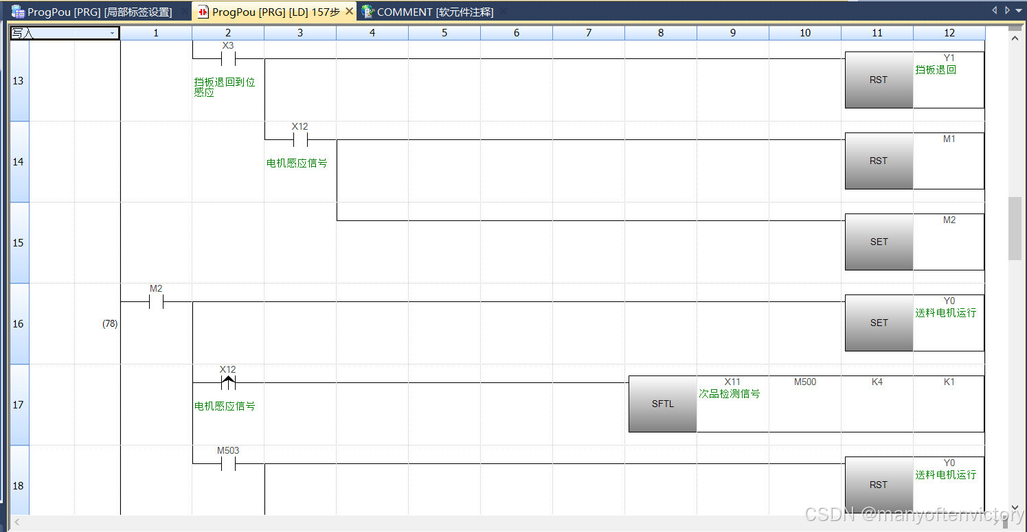Select the SET block for M2
Screen dimensions: 1027x532
click(x=879, y=242)
